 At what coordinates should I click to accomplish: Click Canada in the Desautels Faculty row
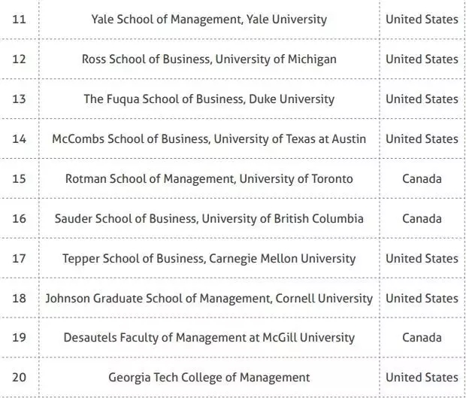click(422, 338)
